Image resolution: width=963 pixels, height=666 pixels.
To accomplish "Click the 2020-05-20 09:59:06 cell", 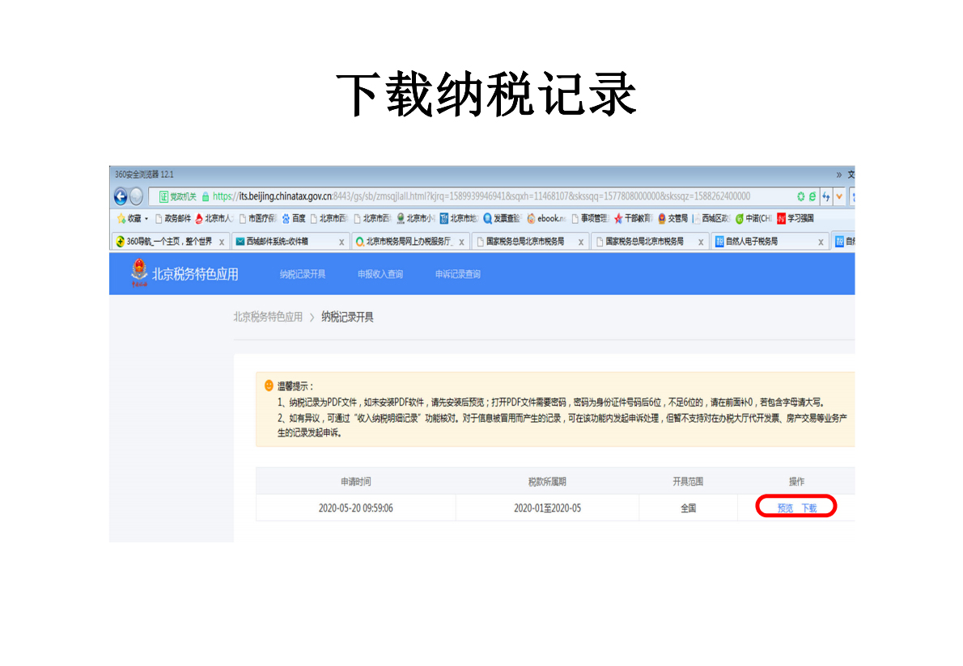I will click(355, 508).
